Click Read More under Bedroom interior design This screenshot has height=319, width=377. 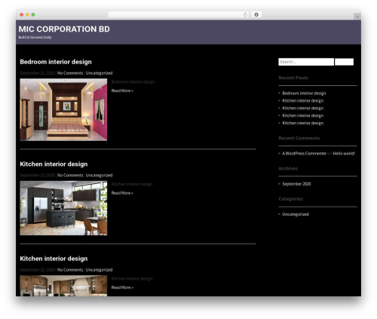click(122, 90)
